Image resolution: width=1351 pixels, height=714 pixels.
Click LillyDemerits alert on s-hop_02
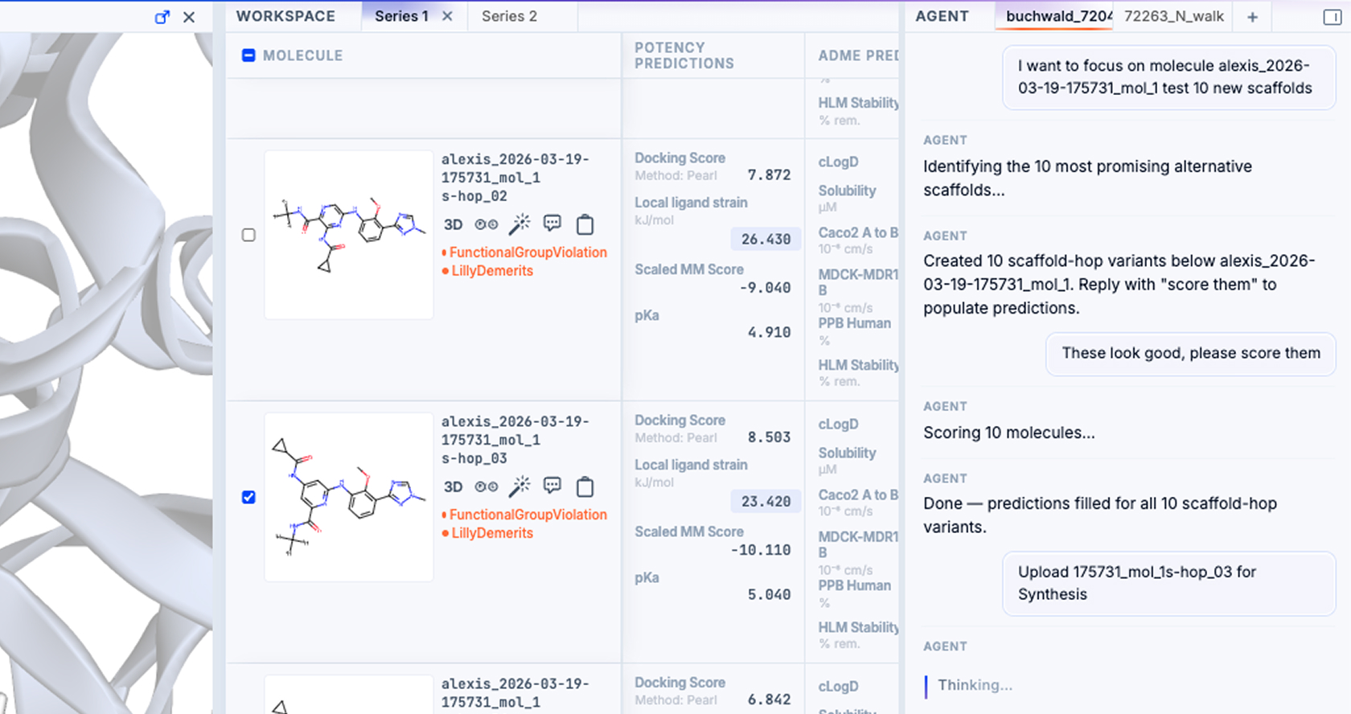pos(487,271)
